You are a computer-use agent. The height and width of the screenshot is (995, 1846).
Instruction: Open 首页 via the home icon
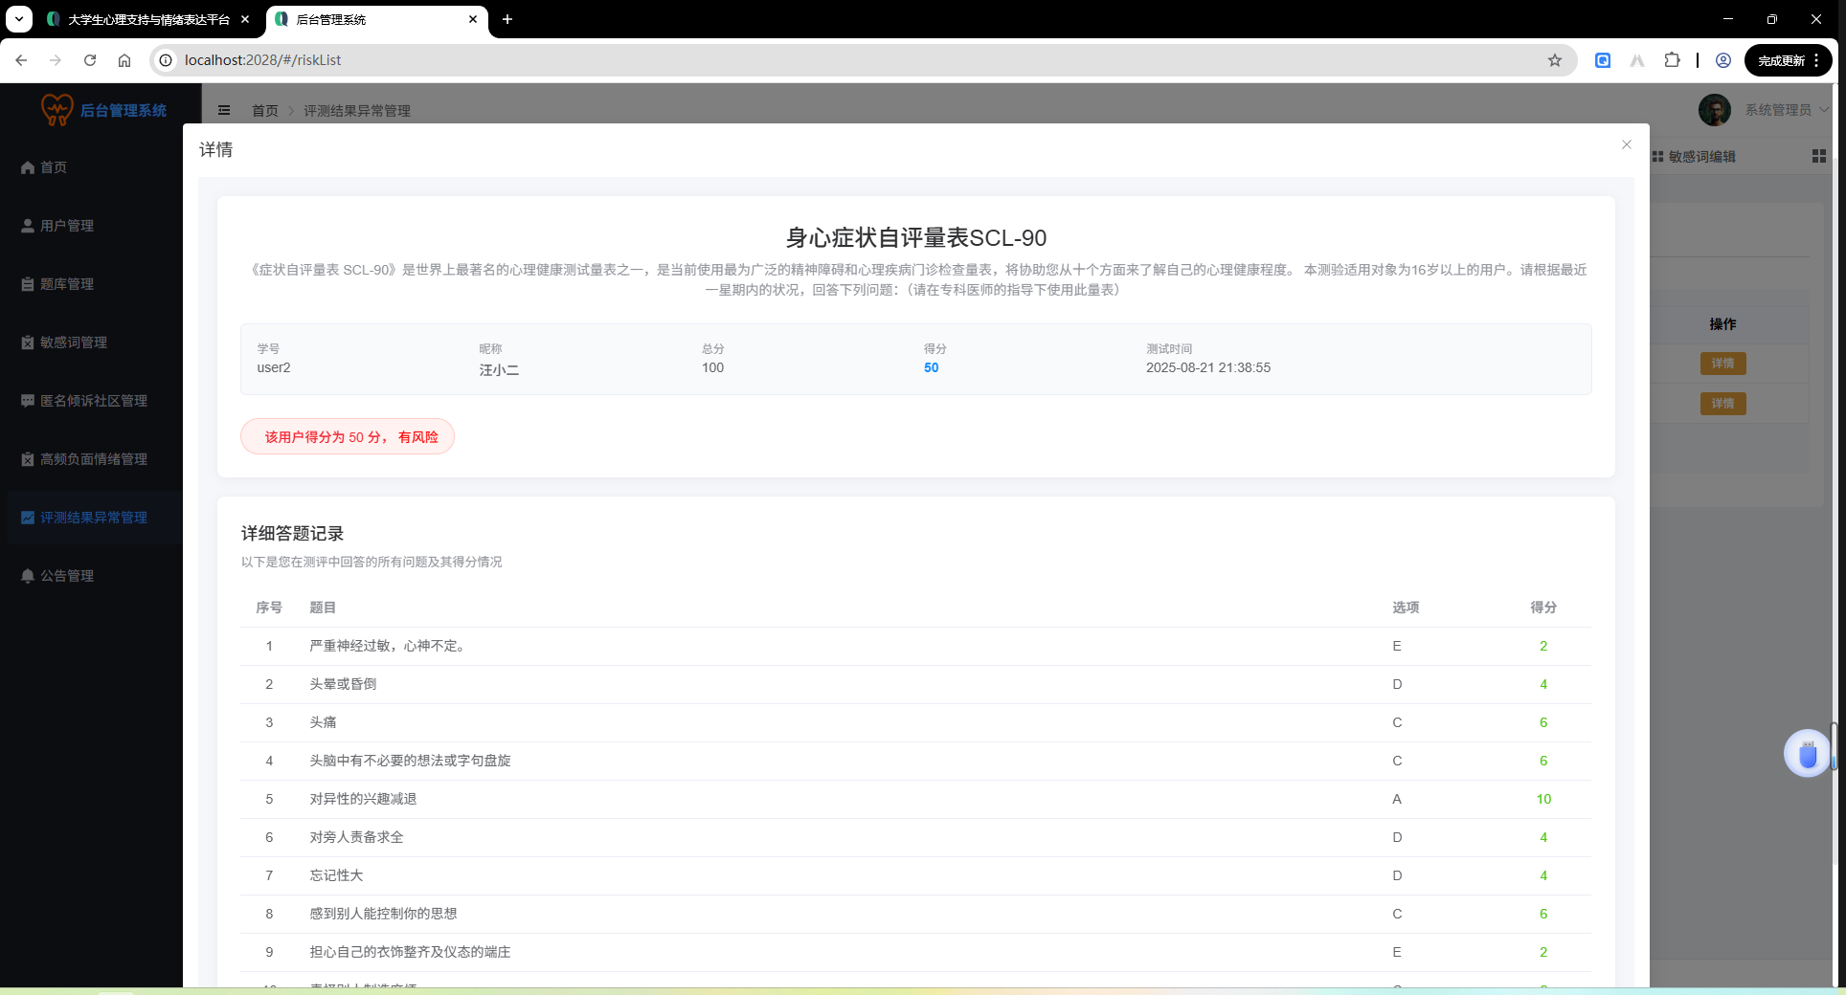pos(53,166)
